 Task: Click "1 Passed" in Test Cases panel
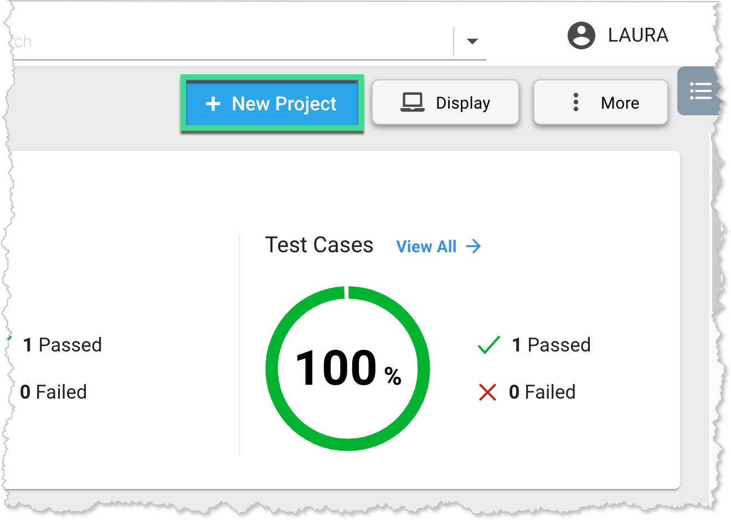click(551, 345)
